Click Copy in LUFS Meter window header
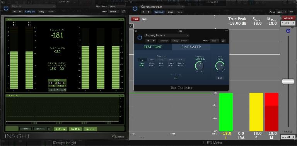Image resolution: width=297 pixels, height=146 pixels. pos(171,12)
